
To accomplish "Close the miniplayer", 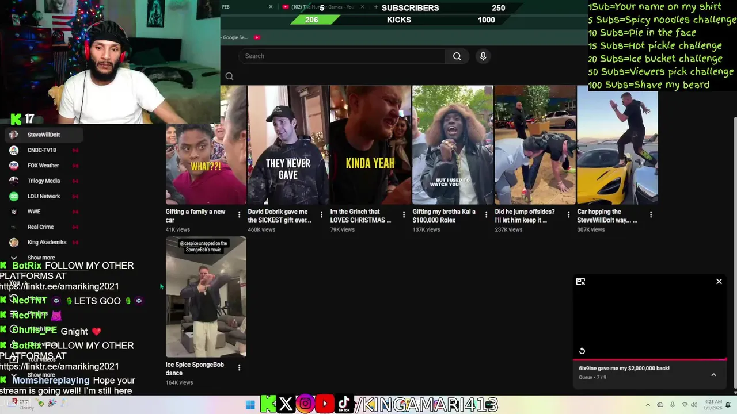I will [x=719, y=282].
